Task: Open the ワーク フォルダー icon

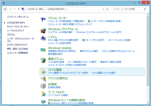Action: (43, 93)
